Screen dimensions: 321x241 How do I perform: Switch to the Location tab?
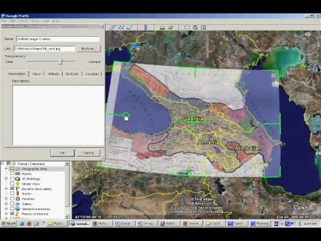[x=92, y=74]
